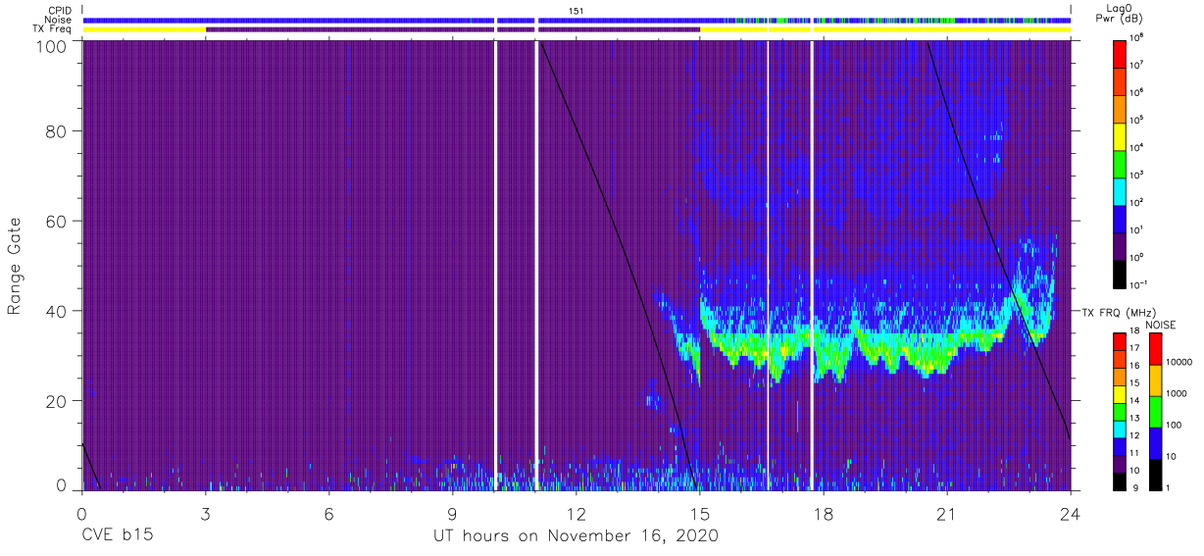Click the 'NOISE' colorbar title
The height and width of the screenshot is (556, 1204).
(1160, 325)
